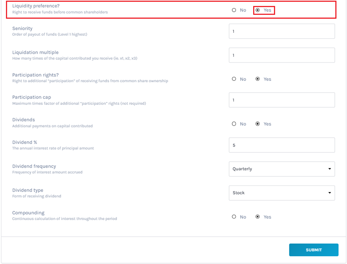
Task: Click the Participation cap input field
Action: [x=282, y=100]
